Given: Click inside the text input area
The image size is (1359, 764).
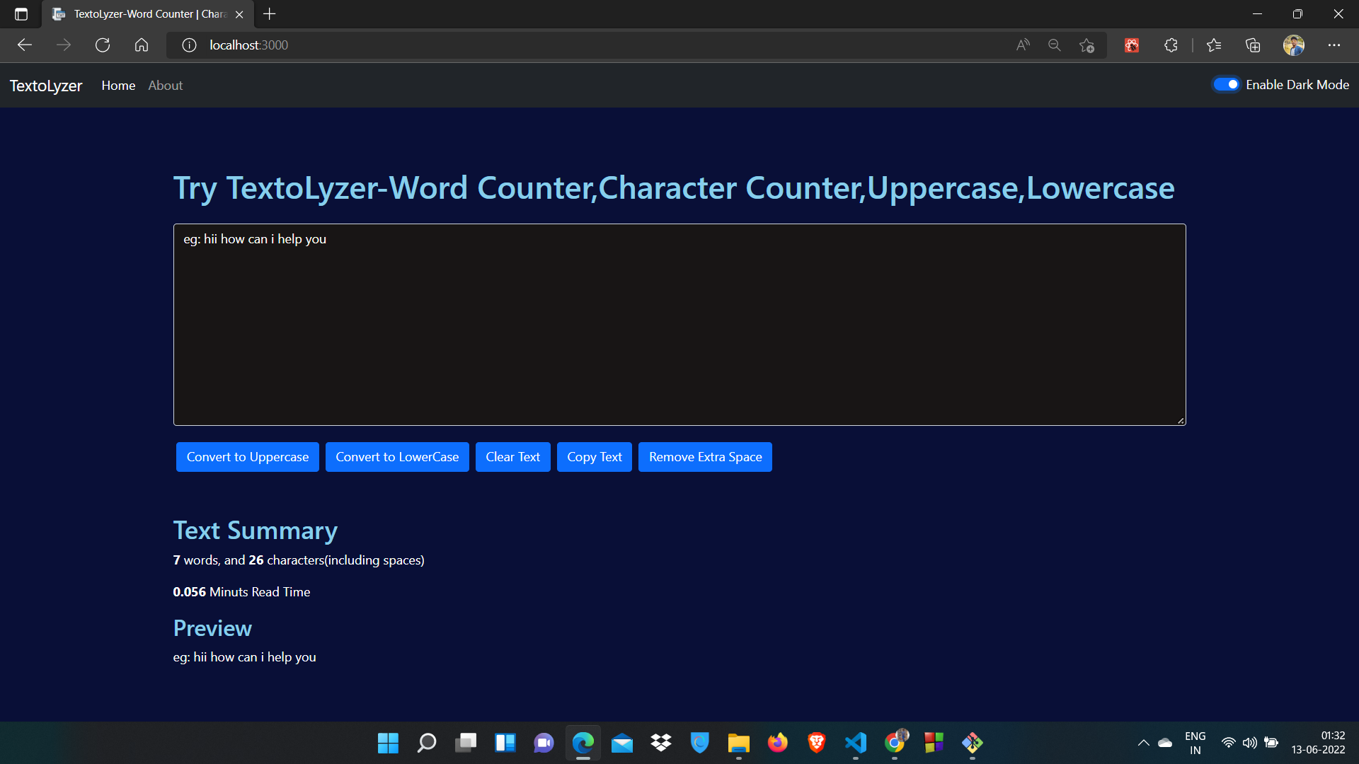Looking at the screenshot, I should point(679,325).
